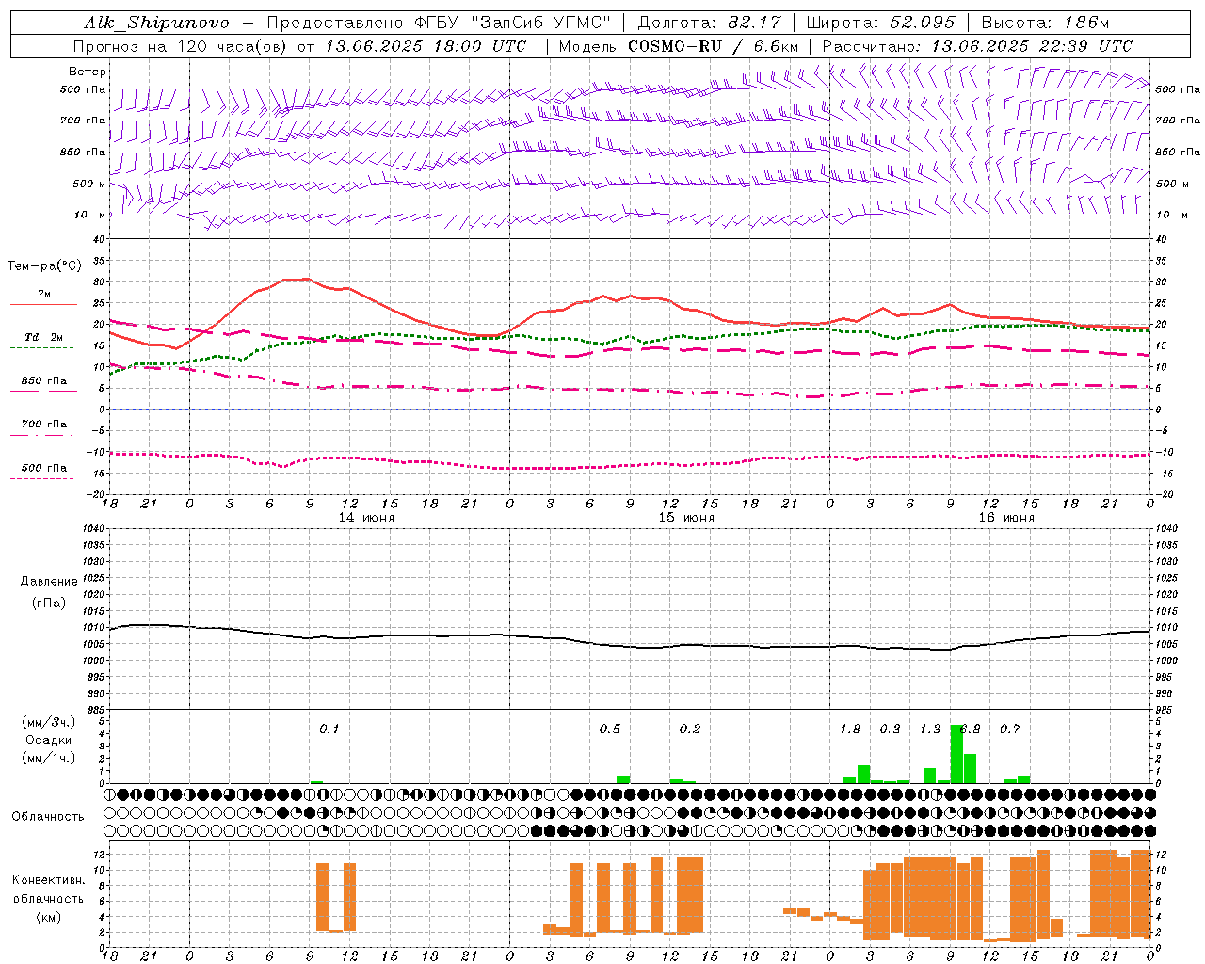Click 'Прогноз на 120 часа(ов)' forecast length text
The width and height of the screenshot is (1205, 964).
181,46
